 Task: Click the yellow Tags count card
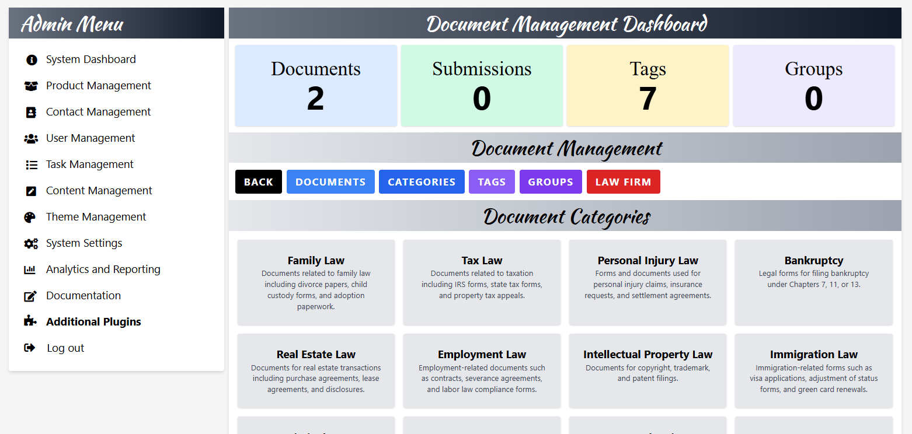(x=648, y=86)
